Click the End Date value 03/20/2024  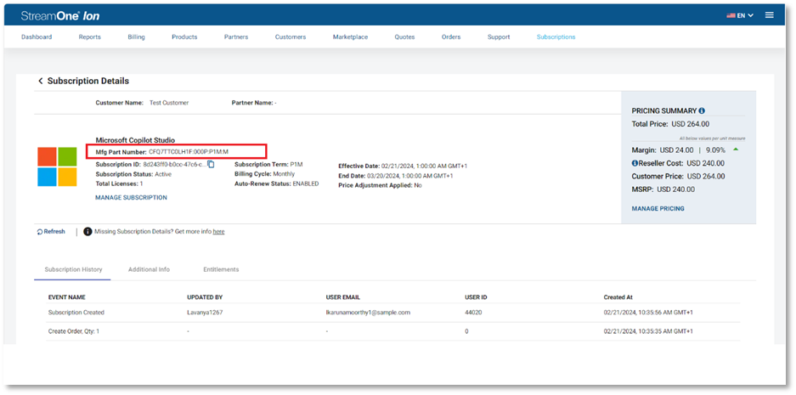pos(409,176)
